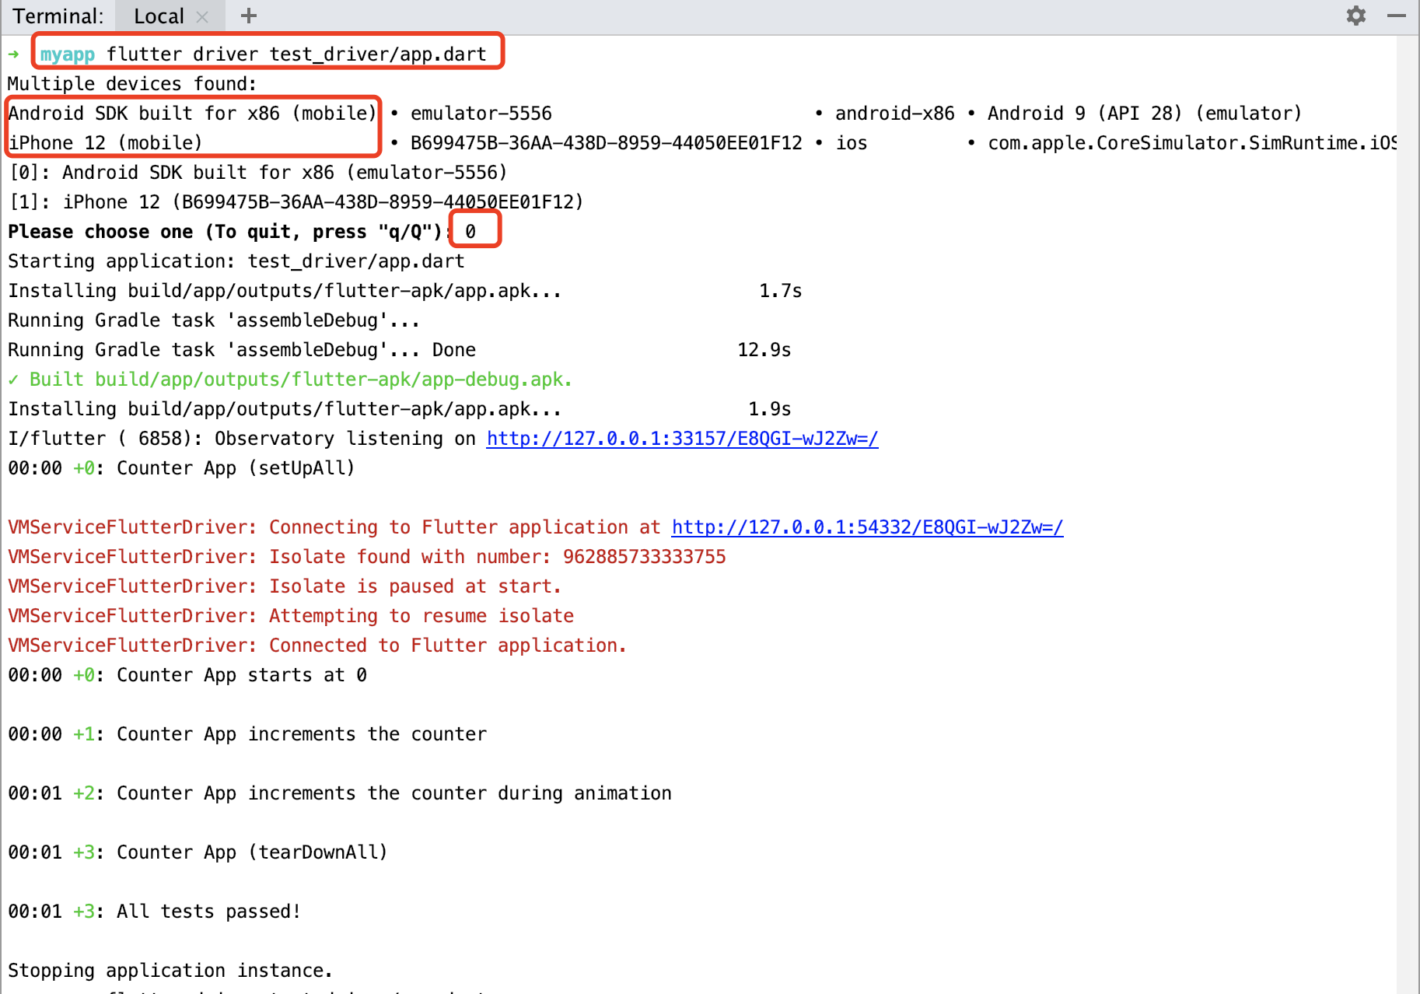Add a new terminal session with the plus icon

coord(248,16)
